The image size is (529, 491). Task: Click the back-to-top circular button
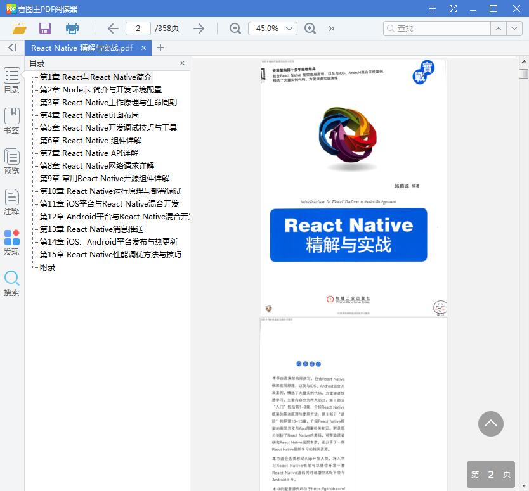point(490,424)
